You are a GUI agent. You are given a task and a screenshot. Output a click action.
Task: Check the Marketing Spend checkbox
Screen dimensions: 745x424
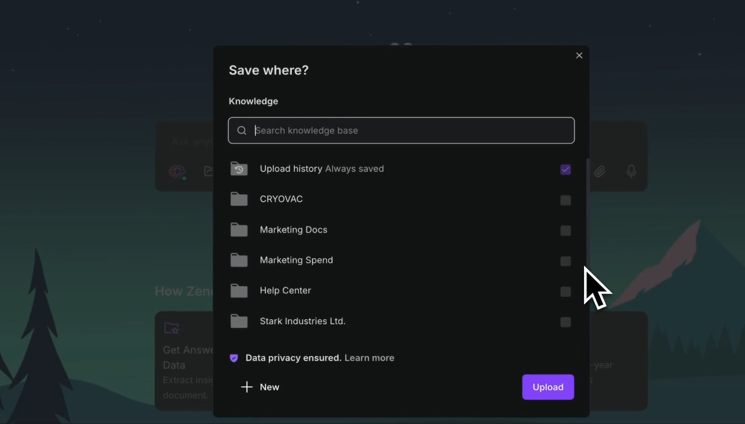tap(566, 261)
